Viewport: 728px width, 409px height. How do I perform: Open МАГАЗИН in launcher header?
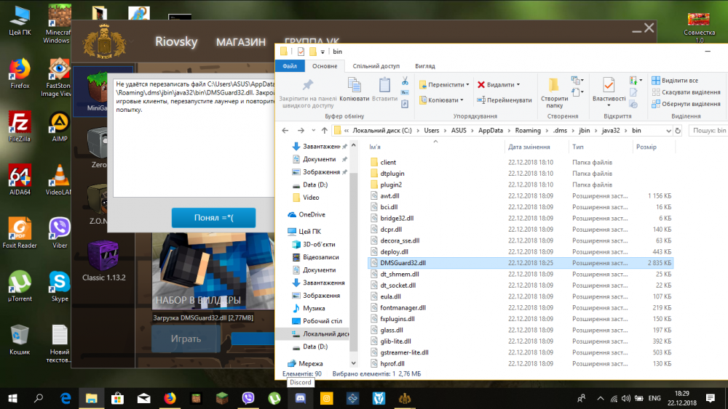241,42
